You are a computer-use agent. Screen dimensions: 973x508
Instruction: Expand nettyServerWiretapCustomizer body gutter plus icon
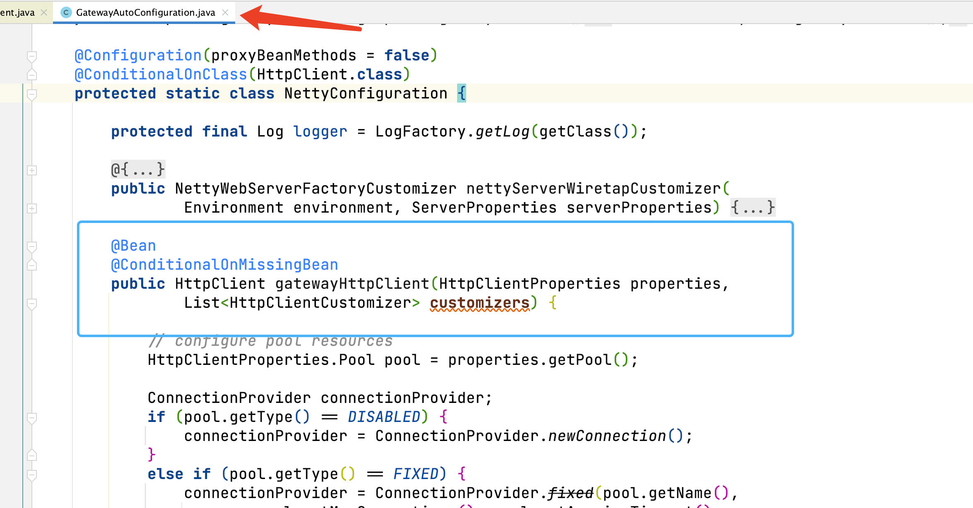point(32,208)
